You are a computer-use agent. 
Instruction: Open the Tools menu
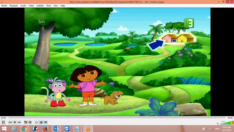[x=48, y=6]
